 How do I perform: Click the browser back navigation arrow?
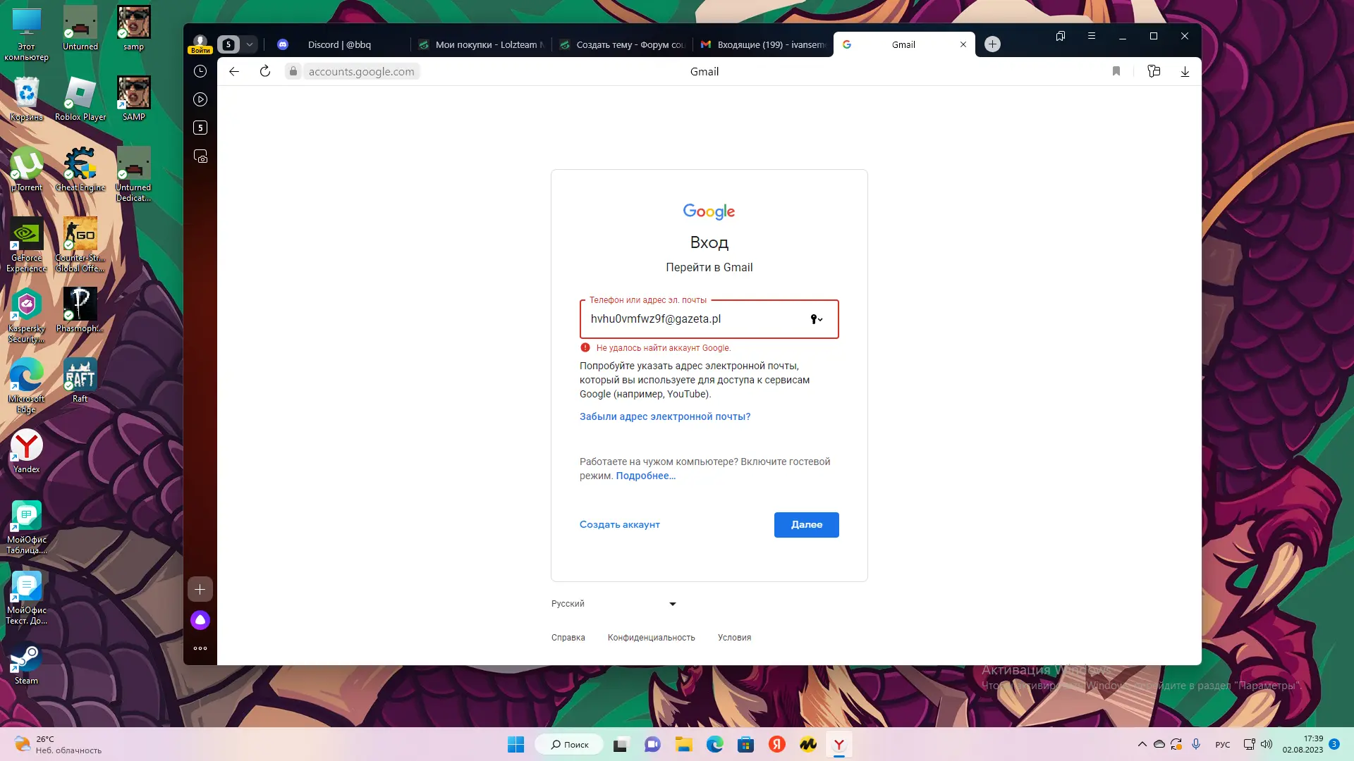click(x=234, y=72)
